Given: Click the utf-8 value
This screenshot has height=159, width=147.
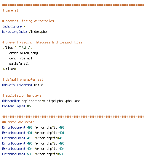Looking at the screenshot, I should coord(39,85).
